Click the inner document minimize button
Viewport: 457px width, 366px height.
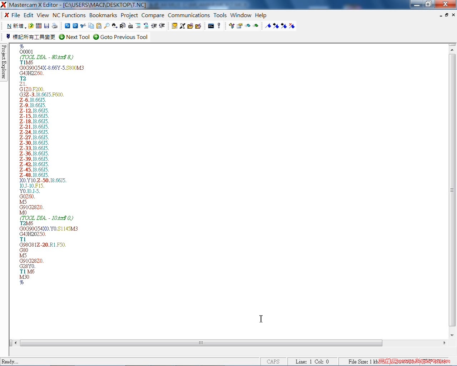(441, 15)
